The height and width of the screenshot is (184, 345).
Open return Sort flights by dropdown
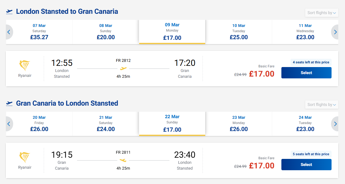(x=322, y=105)
